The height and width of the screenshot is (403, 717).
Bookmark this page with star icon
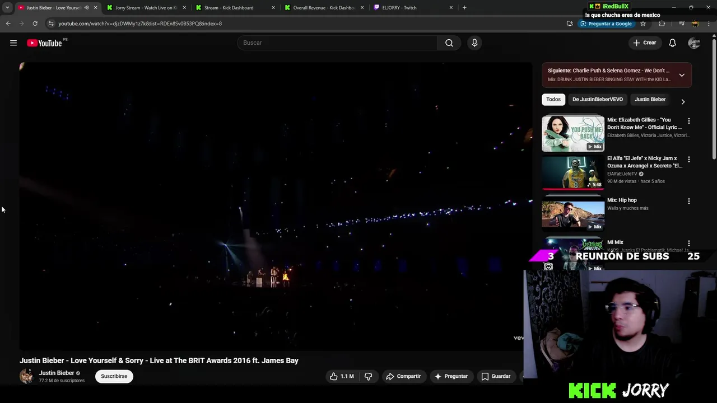[x=643, y=24]
